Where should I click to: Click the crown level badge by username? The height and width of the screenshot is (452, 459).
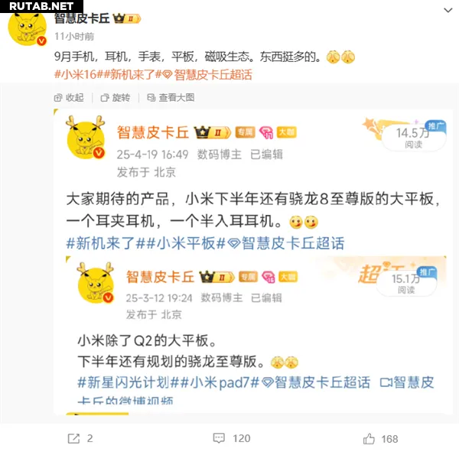coord(127,18)
